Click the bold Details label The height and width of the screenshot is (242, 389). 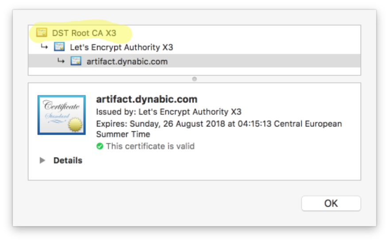pos(68,161)
